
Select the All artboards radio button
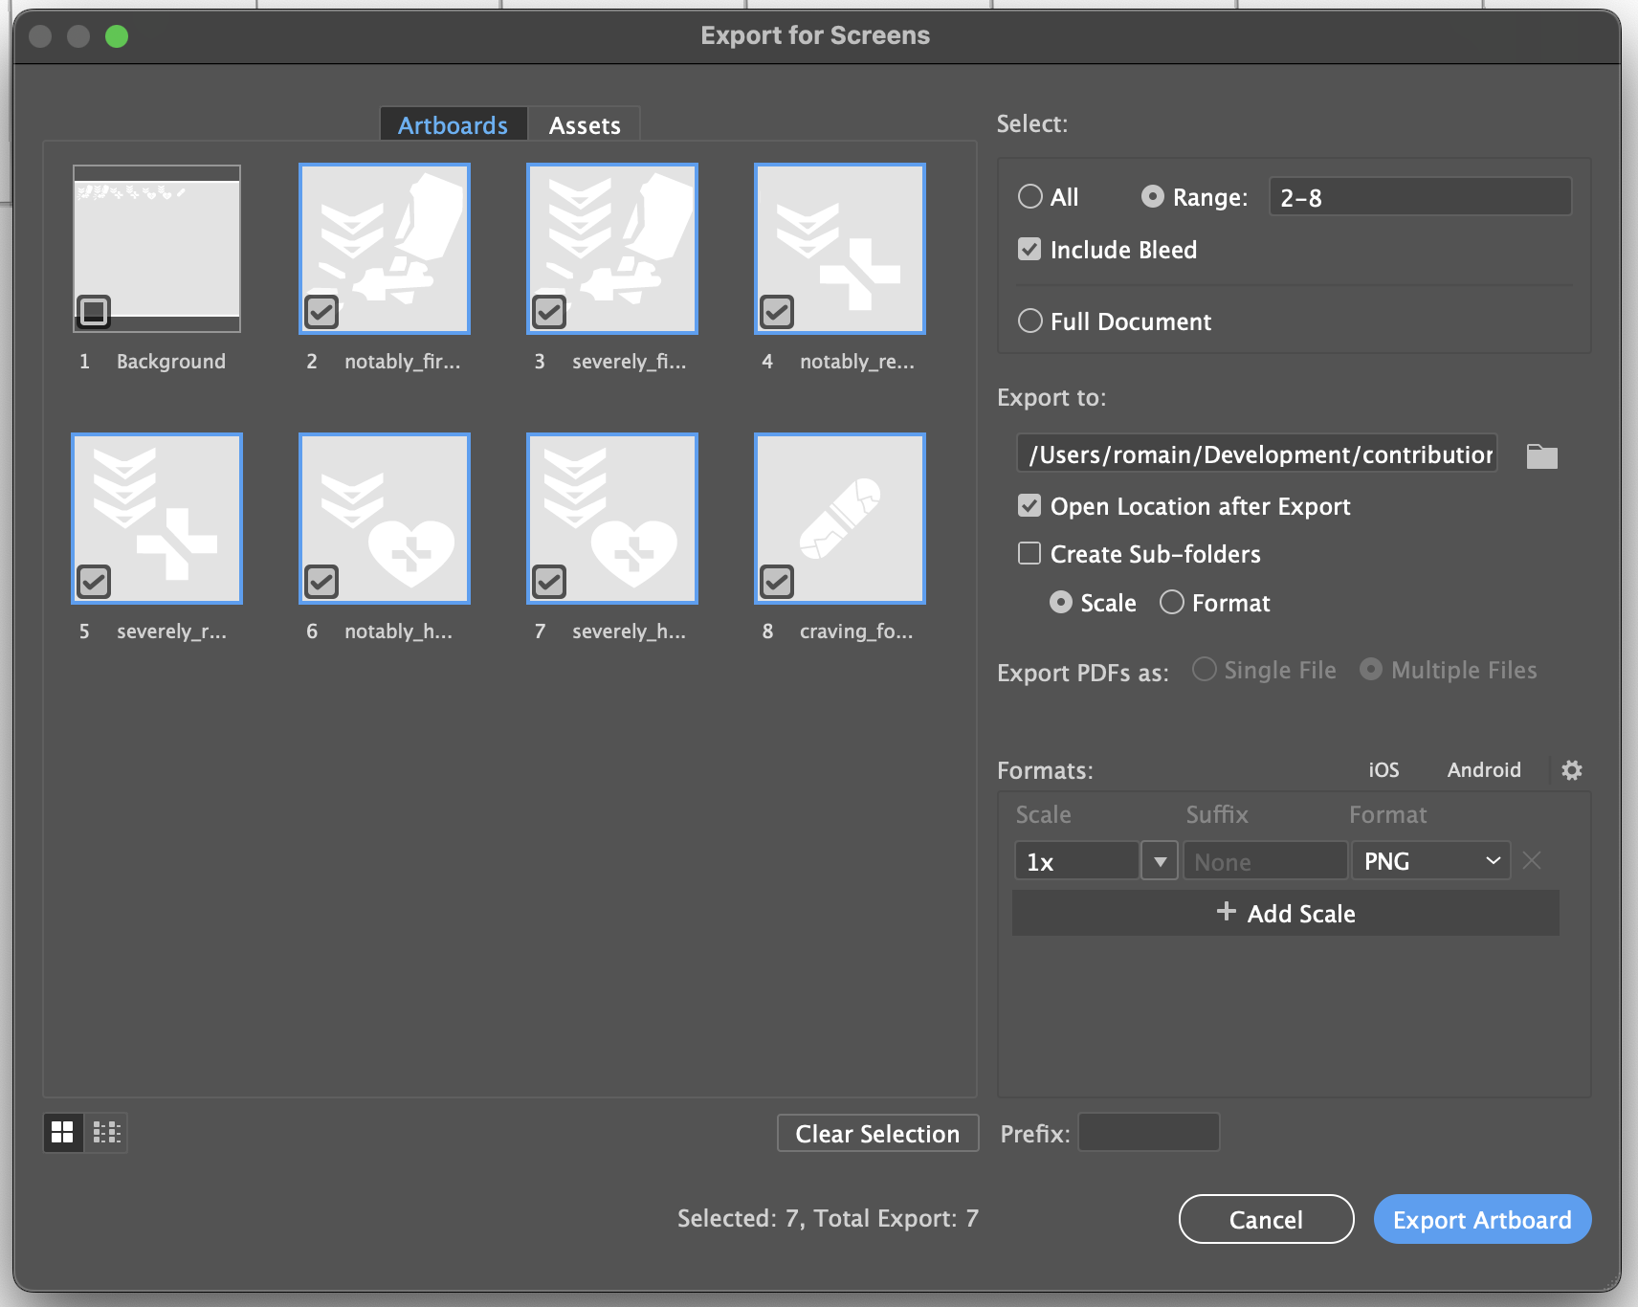point(1030,197)
